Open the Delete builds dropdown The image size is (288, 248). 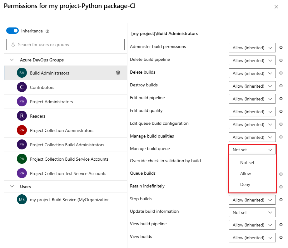252,73
